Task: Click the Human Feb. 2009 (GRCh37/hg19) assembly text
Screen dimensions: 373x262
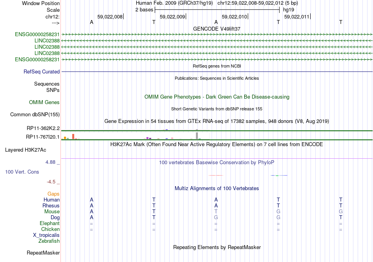Action: pos(174,3)
